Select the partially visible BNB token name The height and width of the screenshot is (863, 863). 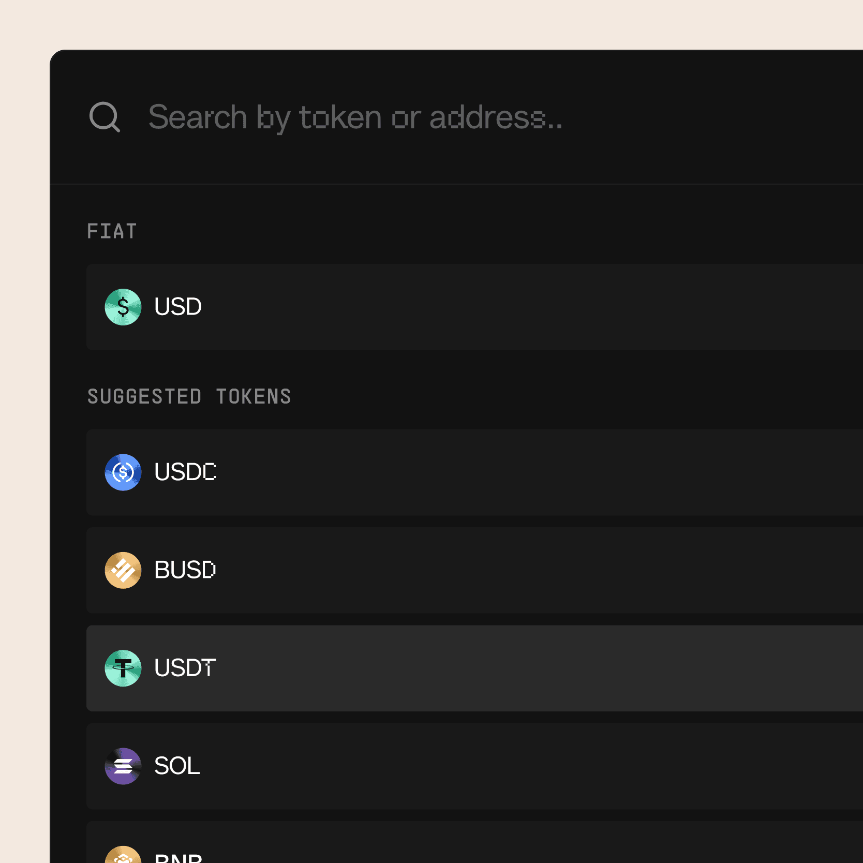click(x=178, y=858)
